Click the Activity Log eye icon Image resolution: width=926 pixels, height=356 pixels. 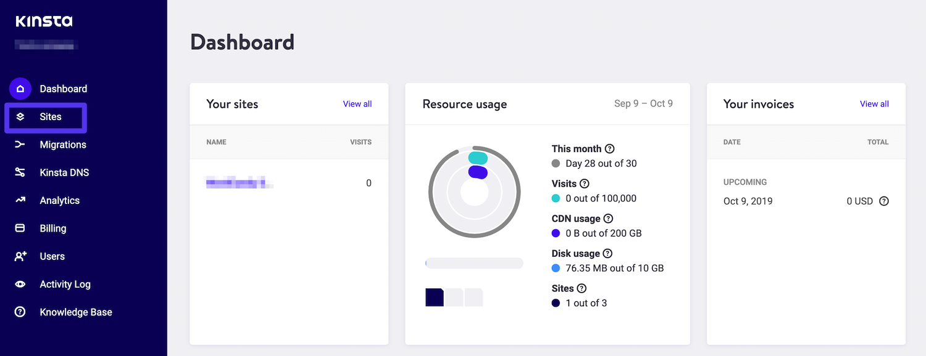coord(20,284)
